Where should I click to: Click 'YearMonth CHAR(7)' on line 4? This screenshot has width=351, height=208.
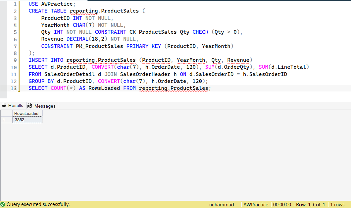pyautogui.click(x=68, y=25)
